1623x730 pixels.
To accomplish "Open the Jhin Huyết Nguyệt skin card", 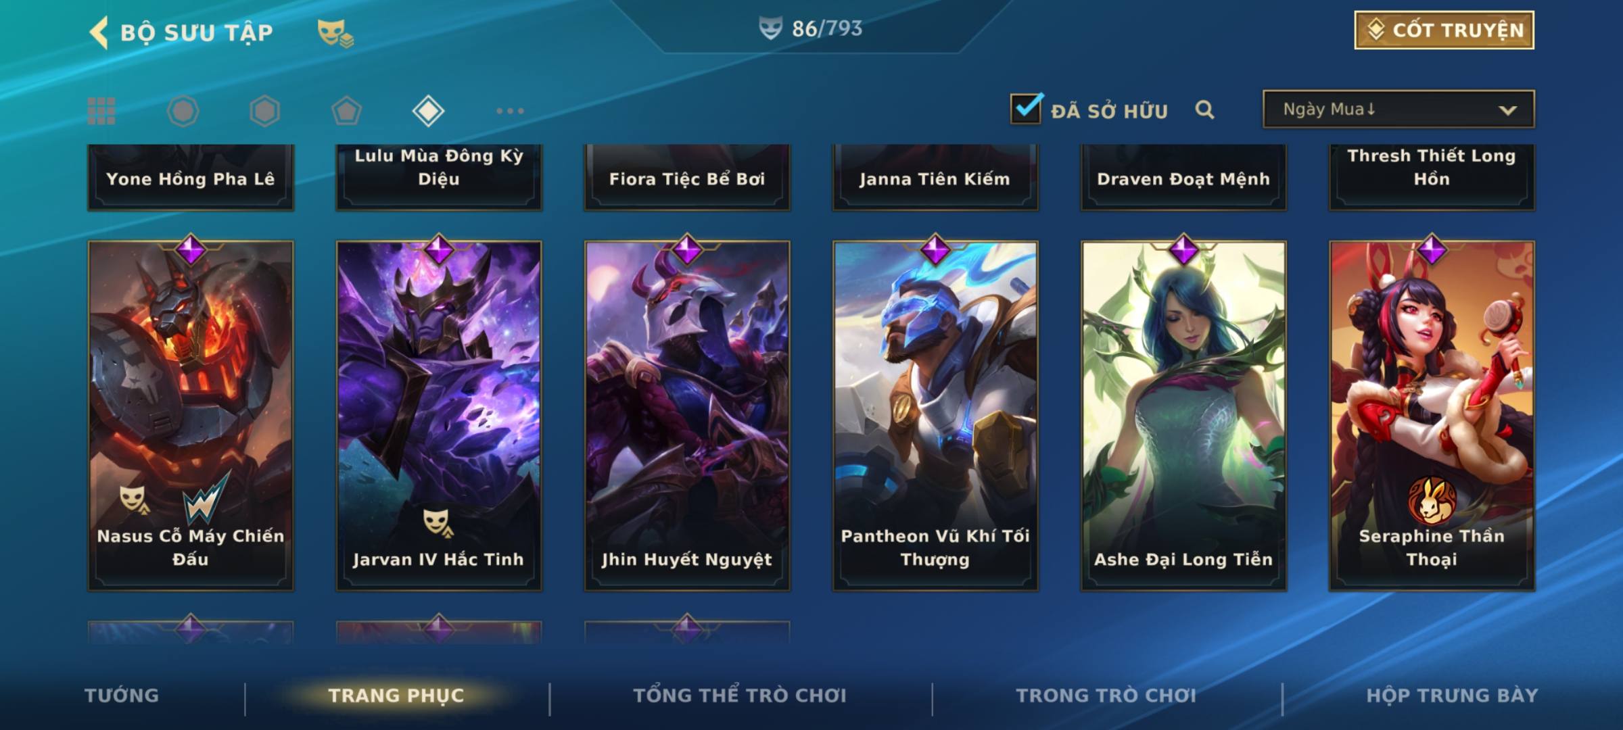I will click(x=687, y=415).
